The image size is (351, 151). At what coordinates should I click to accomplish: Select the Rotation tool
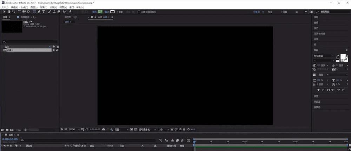19,12
